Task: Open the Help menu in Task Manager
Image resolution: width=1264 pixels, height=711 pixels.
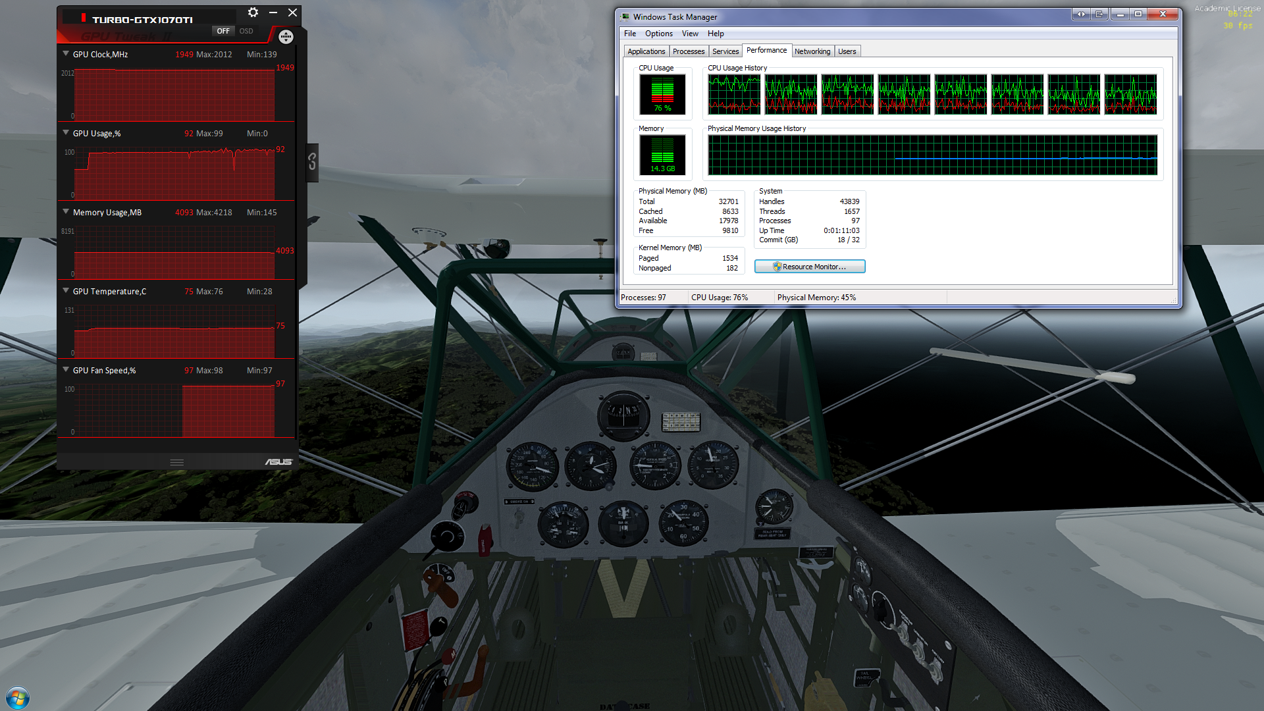Action: 716,34
